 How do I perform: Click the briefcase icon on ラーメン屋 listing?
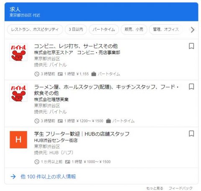pyautogui.click(x=108, y=121)
